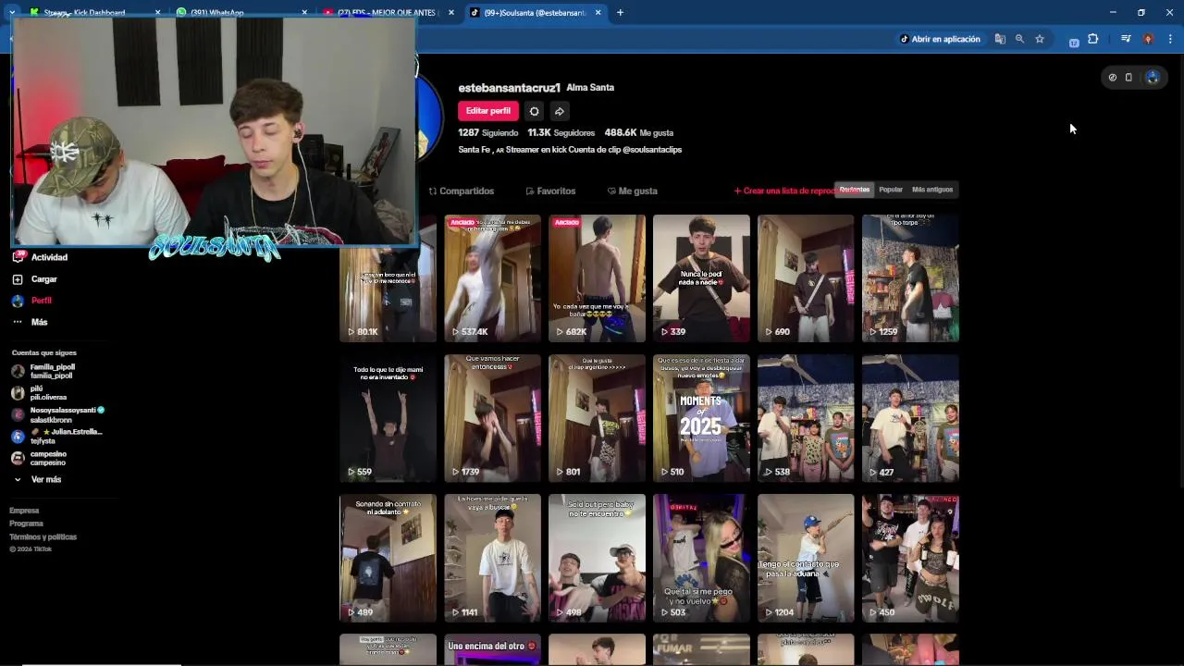Click the Editar perfil button
Viewport: 1184px width, 666px height.
pos(487,111)
